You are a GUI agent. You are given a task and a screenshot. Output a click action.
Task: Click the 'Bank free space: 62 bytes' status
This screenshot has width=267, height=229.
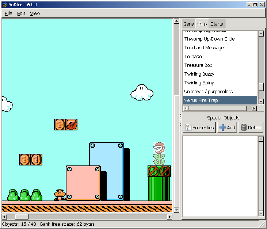[x=67, y=224]
